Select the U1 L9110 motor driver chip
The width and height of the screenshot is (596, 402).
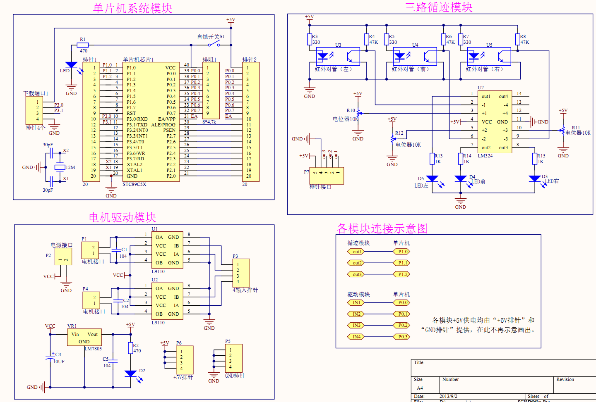(x=167, y=250)
